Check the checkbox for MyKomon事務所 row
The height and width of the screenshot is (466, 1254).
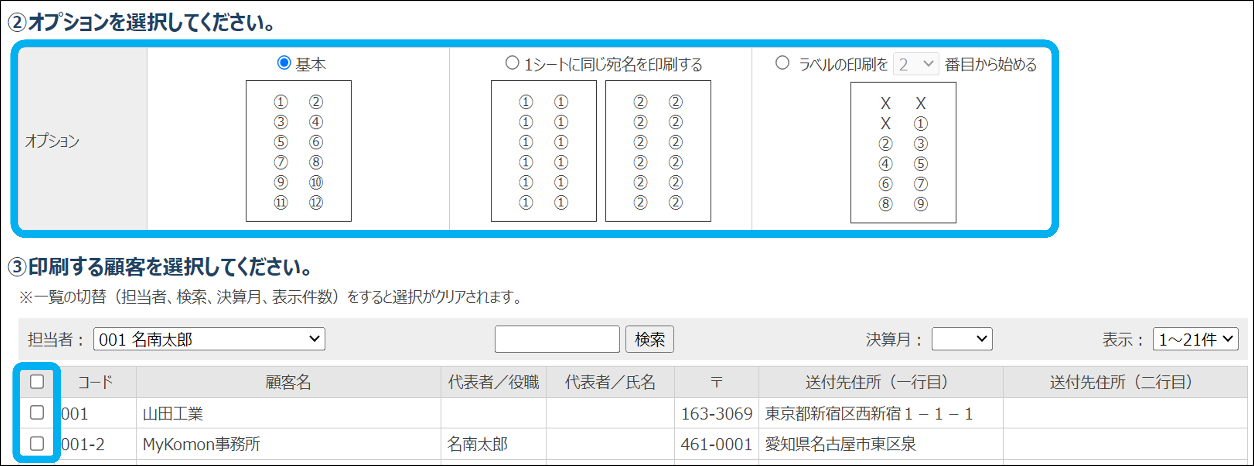pos(37,444)
